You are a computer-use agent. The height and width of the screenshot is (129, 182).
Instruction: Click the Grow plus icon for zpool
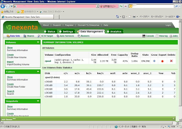click(154, 61)
